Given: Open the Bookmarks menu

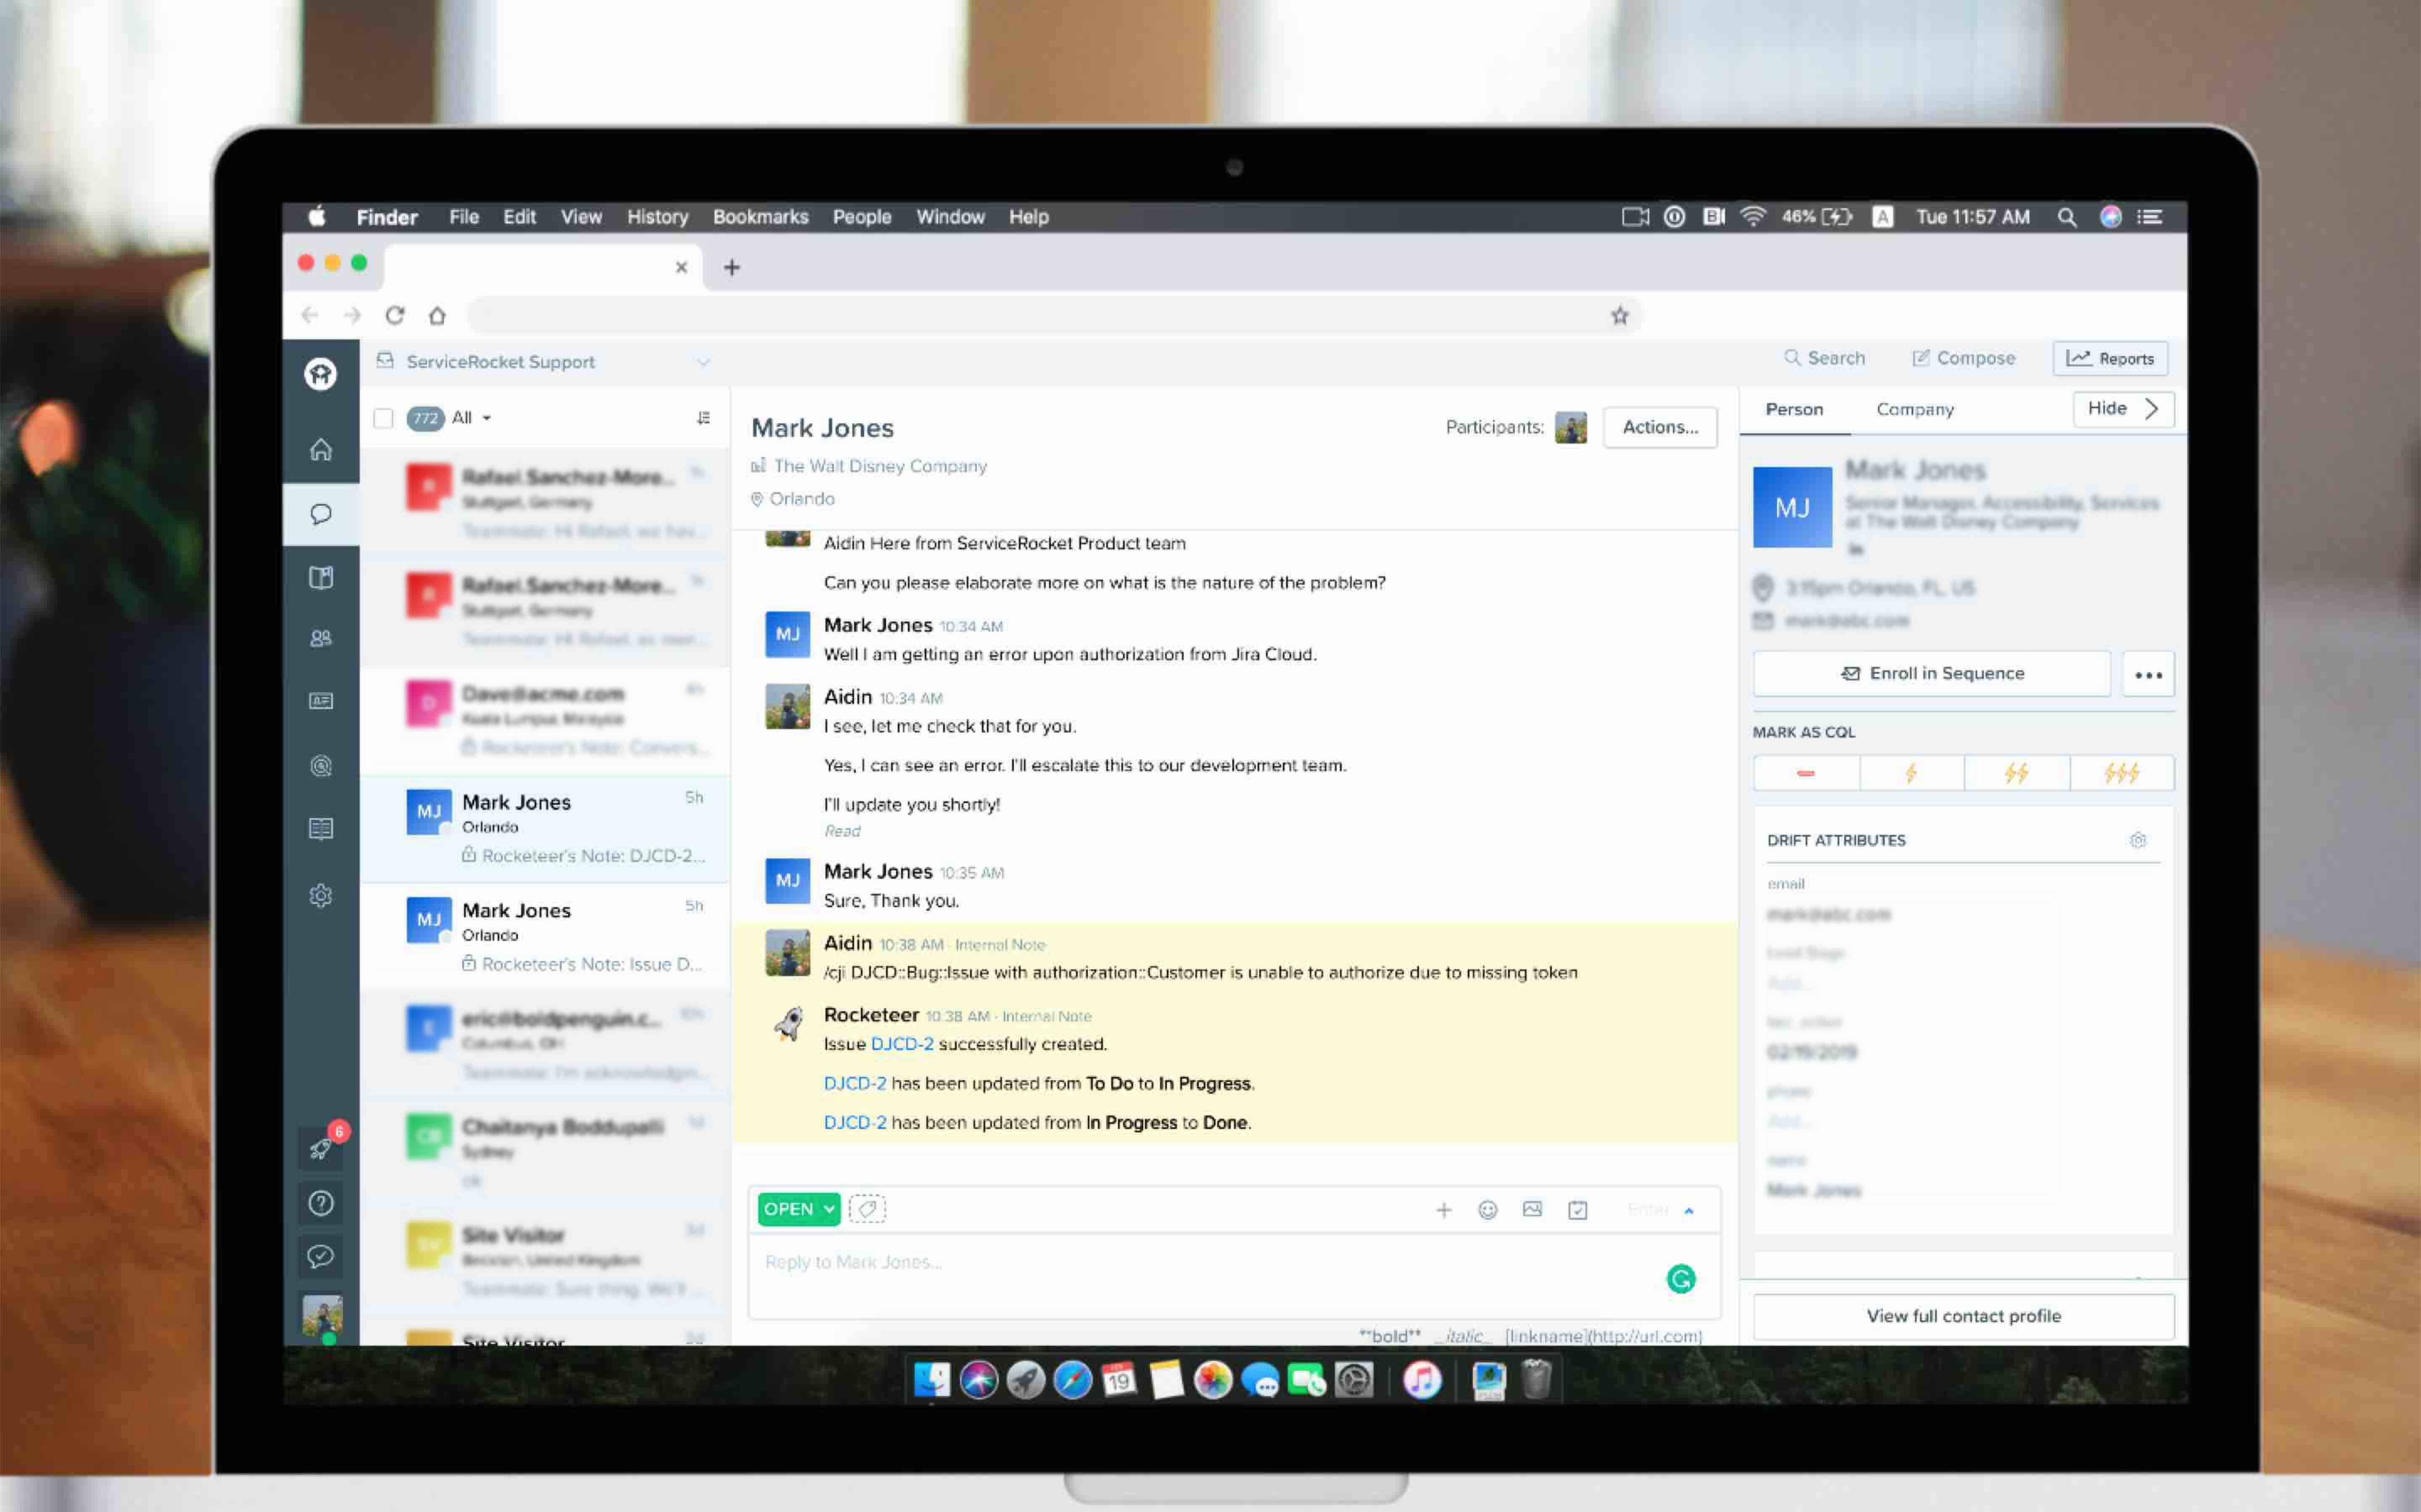Looking at the screenshot, I should (x=760, y=217).
